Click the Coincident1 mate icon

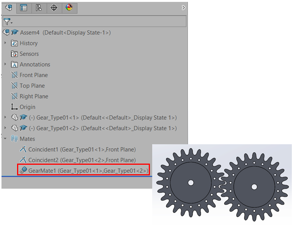(23, 149)
